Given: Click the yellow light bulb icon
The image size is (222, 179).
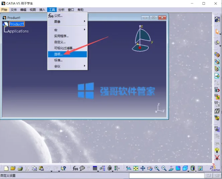Looking at the screenshot, I should tap(217, 150).
